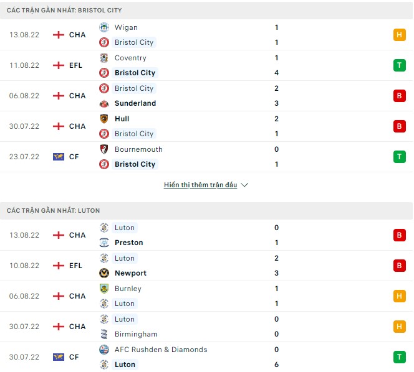Click the Hull club crest icon
The image size is (414, 372).
tap(104, 119)
